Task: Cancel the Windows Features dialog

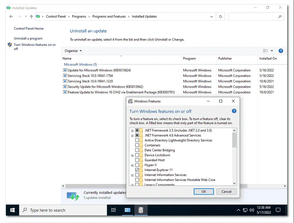Action: coord(226,191)
